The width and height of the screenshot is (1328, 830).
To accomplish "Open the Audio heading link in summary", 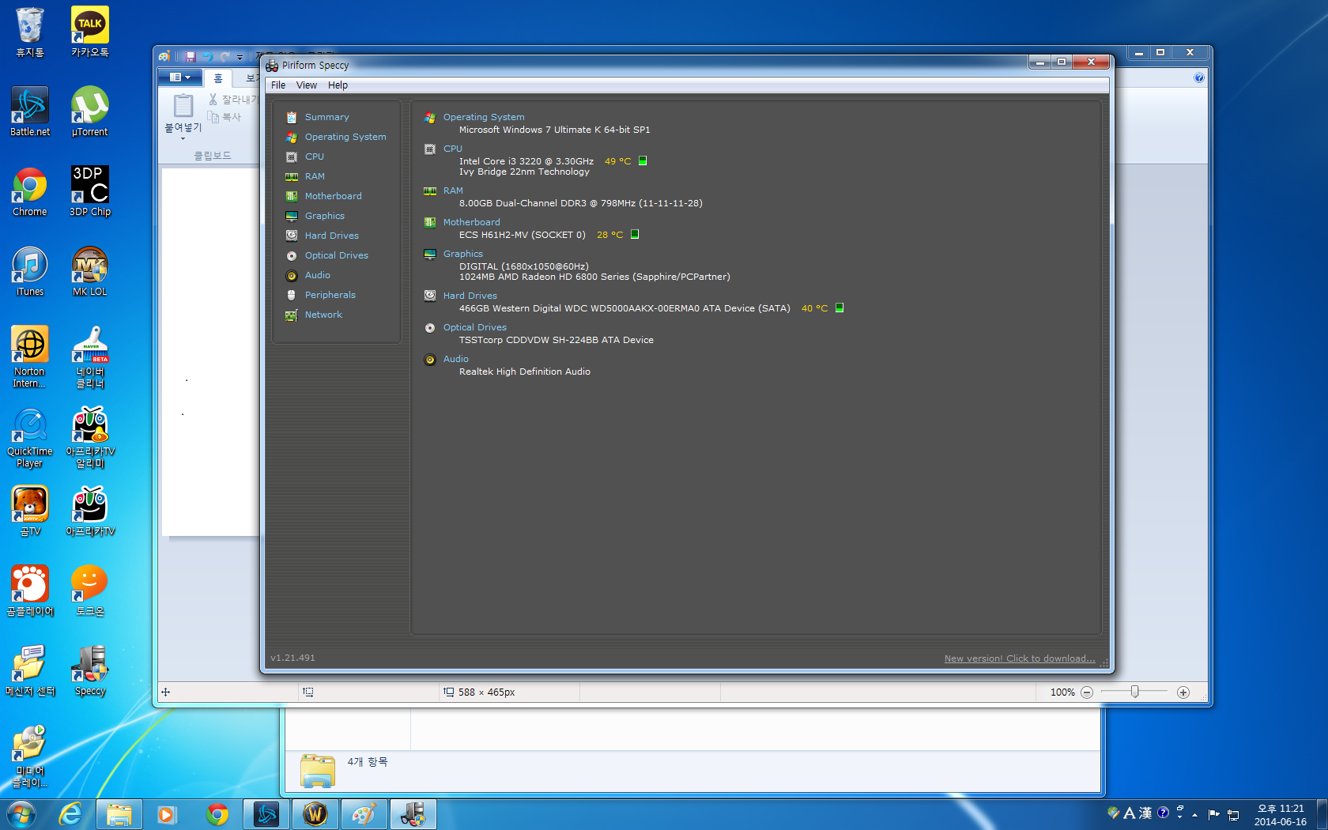I will tap(456, 359).
